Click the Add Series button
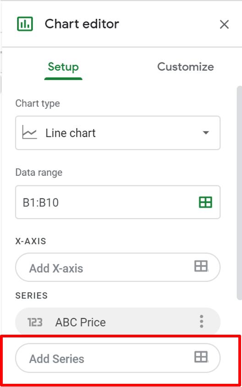The width and height of the screenshot is (242, 387). coord(118,358)
